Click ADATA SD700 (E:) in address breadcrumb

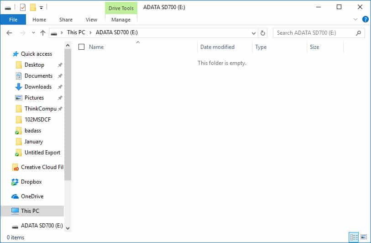point(117,32)
